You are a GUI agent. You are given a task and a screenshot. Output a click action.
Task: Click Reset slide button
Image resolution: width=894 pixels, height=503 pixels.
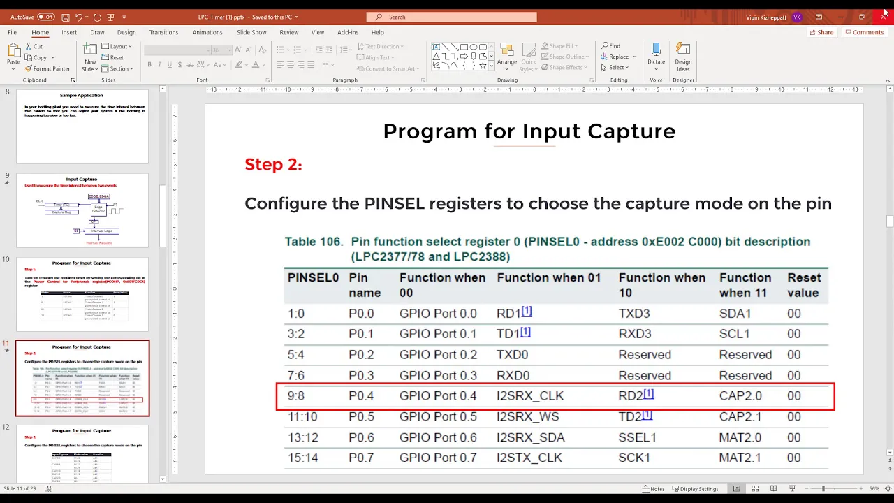pyautogui.click(x=112, y=57)
